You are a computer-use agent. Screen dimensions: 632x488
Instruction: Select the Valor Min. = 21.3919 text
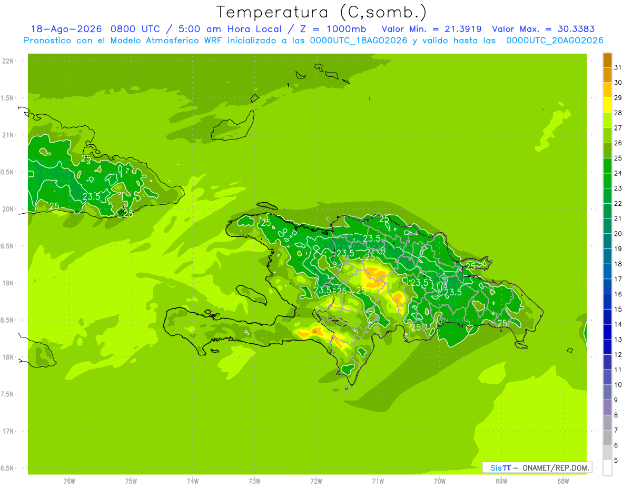click(x=432, y=29)
